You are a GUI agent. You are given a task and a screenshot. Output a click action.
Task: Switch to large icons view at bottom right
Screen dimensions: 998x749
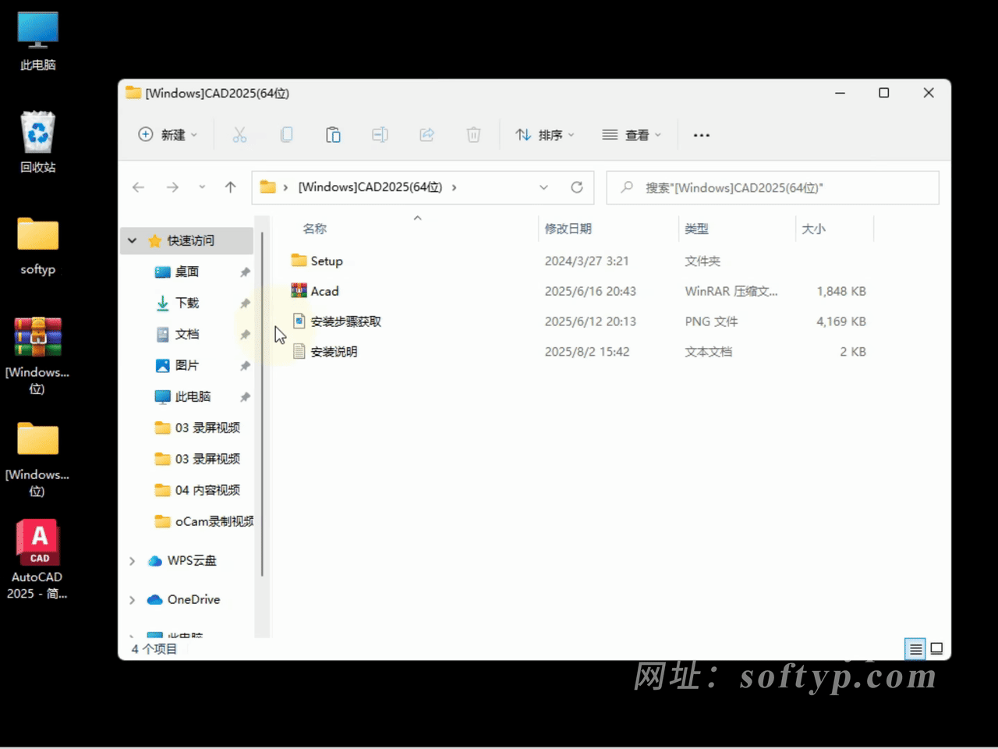click(936, 648)
